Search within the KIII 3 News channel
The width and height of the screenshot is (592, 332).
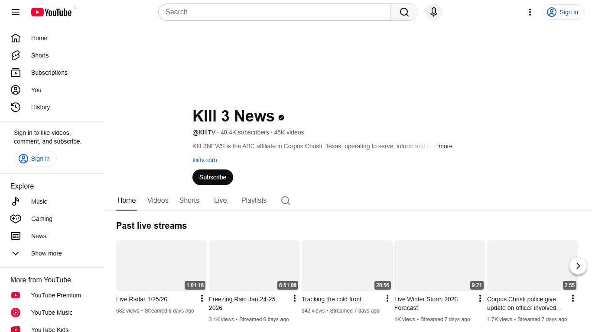[x=285, y=200]
